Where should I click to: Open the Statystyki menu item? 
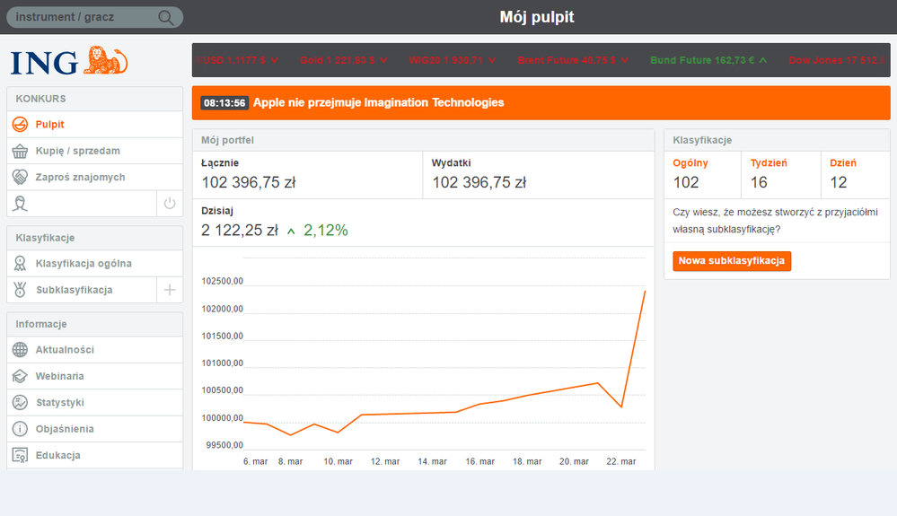tap(59, 403)
